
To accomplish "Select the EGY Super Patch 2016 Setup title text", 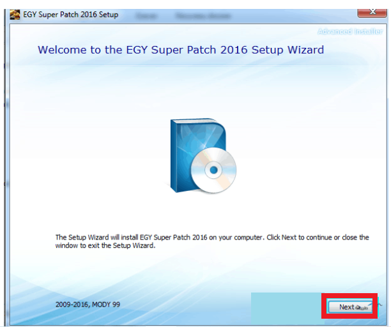I will click(x=71, y=15).
